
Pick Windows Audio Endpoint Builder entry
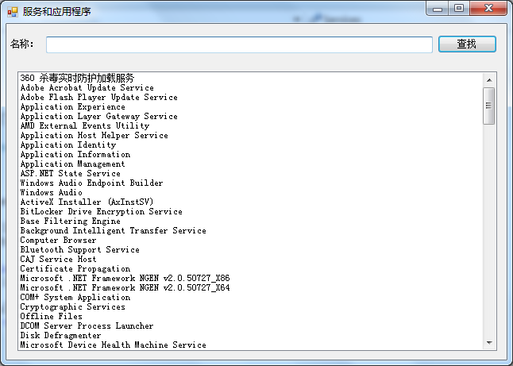click(x=91, y=183)
